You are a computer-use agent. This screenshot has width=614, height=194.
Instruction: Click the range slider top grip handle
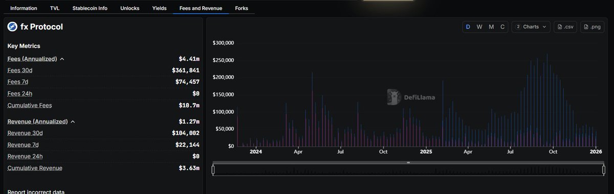(408, 162)
